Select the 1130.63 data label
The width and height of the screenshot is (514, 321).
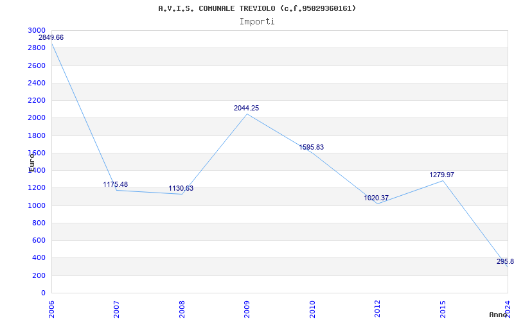[181, 188]
